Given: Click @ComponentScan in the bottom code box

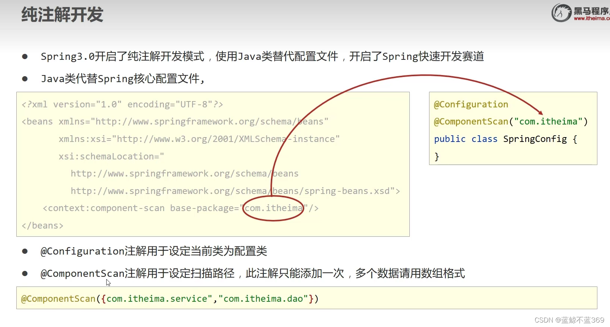Looking at the screenshot, I should coord(58,299).
